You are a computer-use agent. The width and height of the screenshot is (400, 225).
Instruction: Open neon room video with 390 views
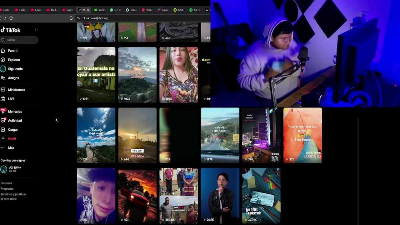[261, 135]
